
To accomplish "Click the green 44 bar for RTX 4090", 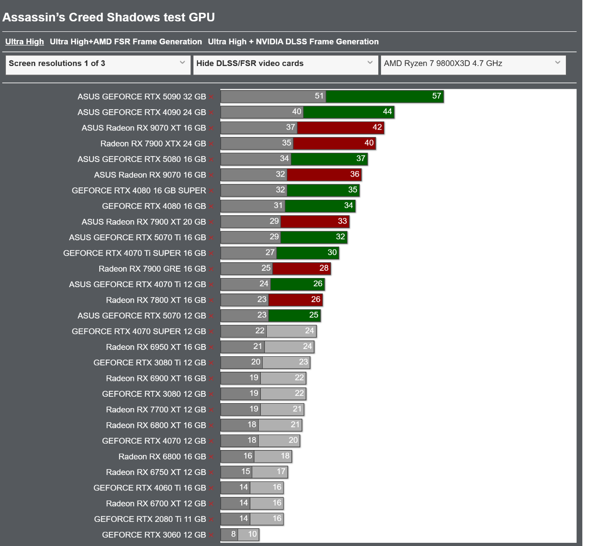I will [349, 112].
